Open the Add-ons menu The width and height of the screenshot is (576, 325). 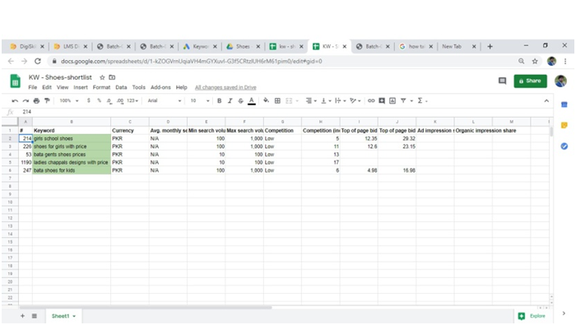tap(160, 87)
